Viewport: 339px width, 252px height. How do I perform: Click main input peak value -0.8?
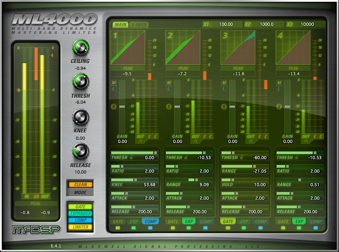pos(25,212)
